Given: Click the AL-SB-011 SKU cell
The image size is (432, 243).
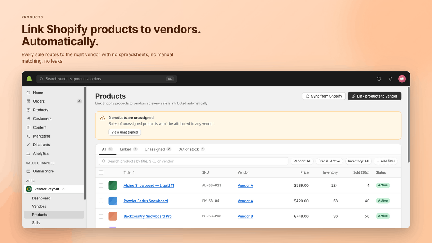Looking at the screenshot, I should 212,185.
